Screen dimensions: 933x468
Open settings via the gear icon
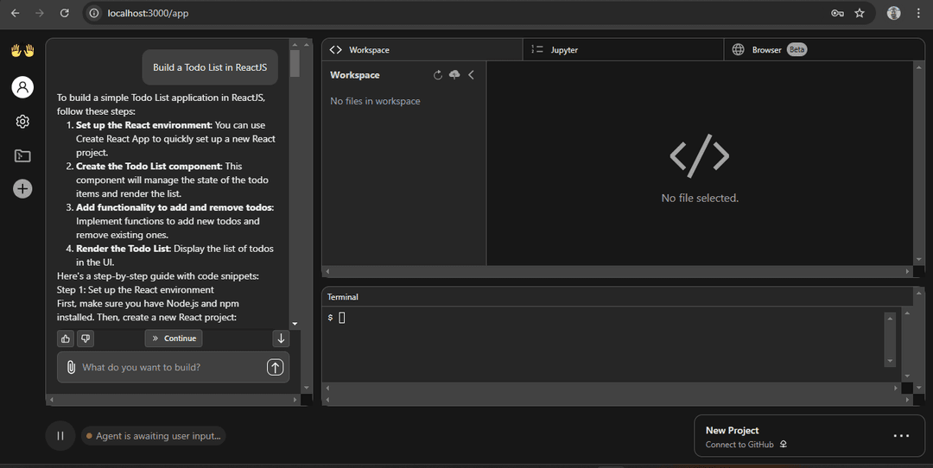[x=22, y=121]
